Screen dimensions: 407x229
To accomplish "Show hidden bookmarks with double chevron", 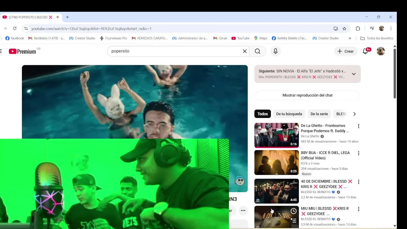I will [x=350, y=38].
